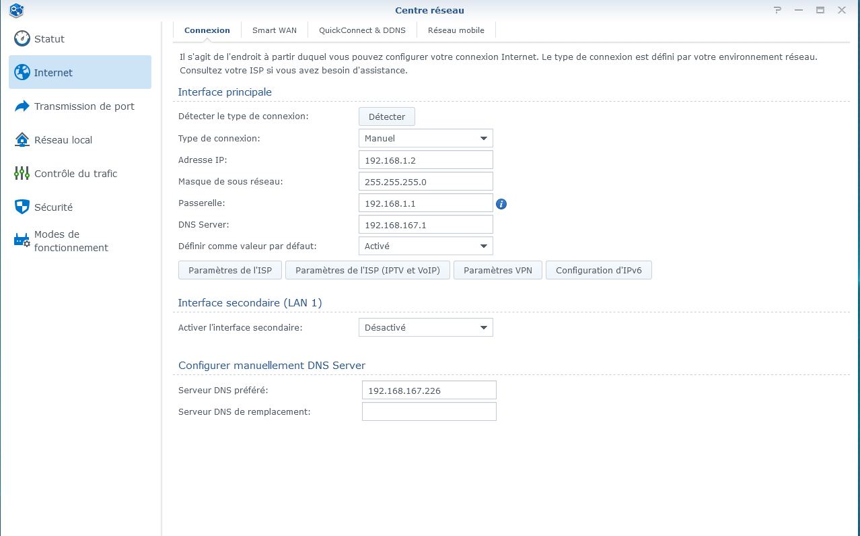Click the Sécurité shield icon

pos(22,207)
